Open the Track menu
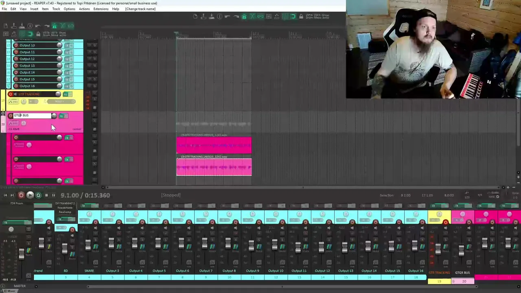521x293 pixels. pyautogui.click(x=56, y=9)
